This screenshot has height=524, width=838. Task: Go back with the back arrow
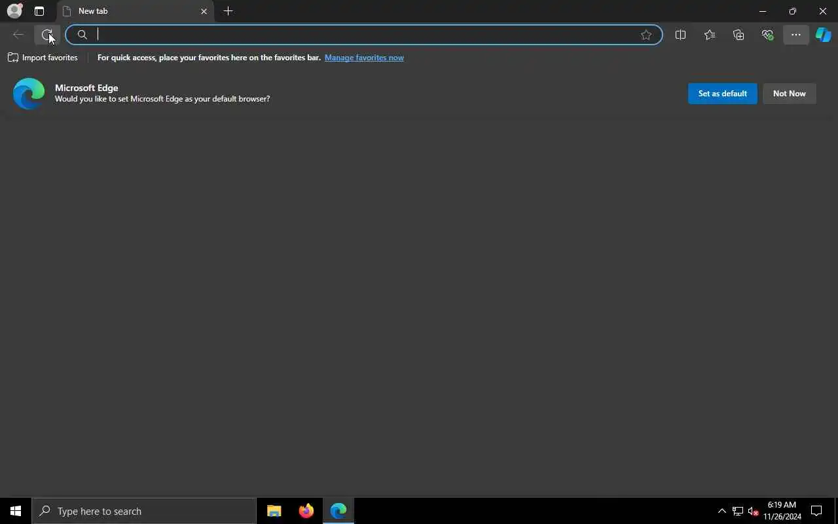pyautogui.click(x=18, y=35)
